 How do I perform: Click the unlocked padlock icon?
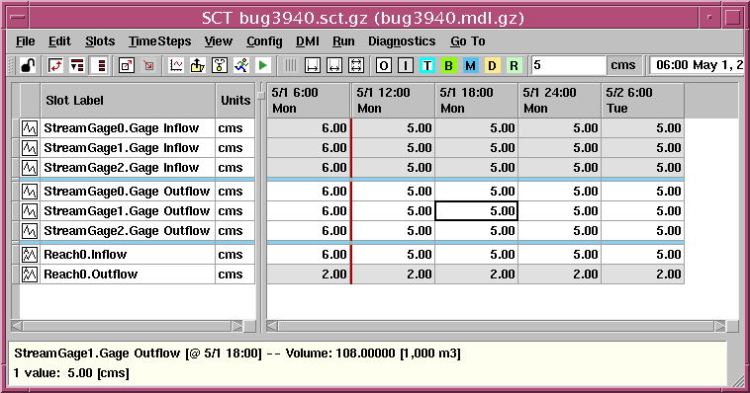coord(29,65)
